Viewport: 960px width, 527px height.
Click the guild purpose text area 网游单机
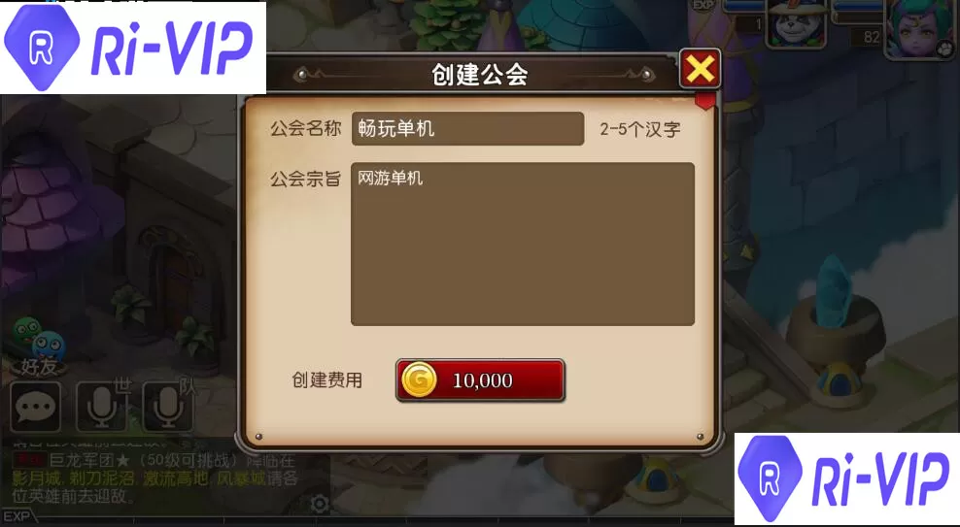522,244
